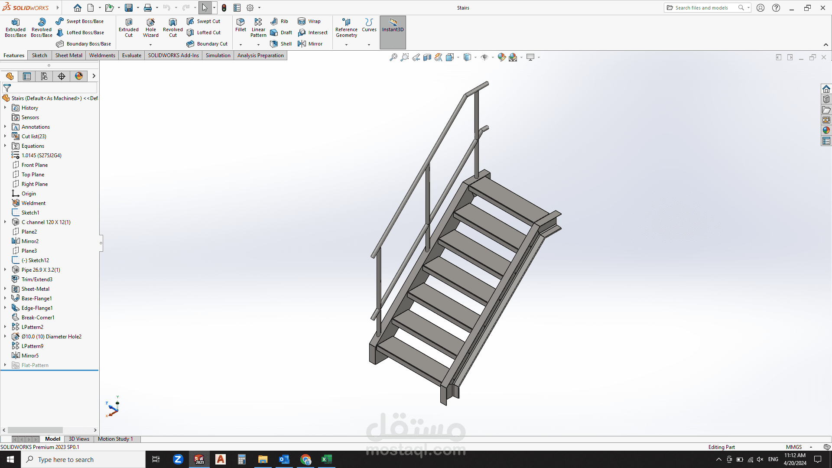This screenshot has height=468, width=832.
Task: Open Chrome from the taskbar
Action: [305, 459]
